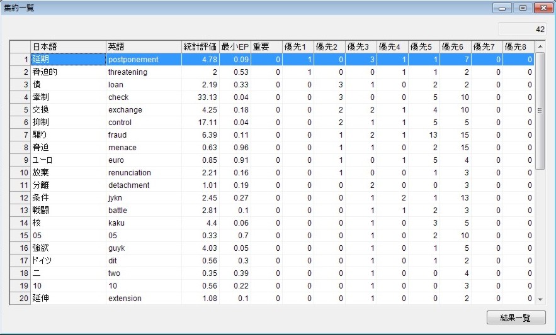Click the count field showing 42
The height and width of the screenshot is (335, 556).
(x=522, y=29)
